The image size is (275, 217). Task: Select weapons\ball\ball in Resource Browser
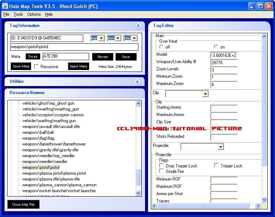(x=38, y=132)
